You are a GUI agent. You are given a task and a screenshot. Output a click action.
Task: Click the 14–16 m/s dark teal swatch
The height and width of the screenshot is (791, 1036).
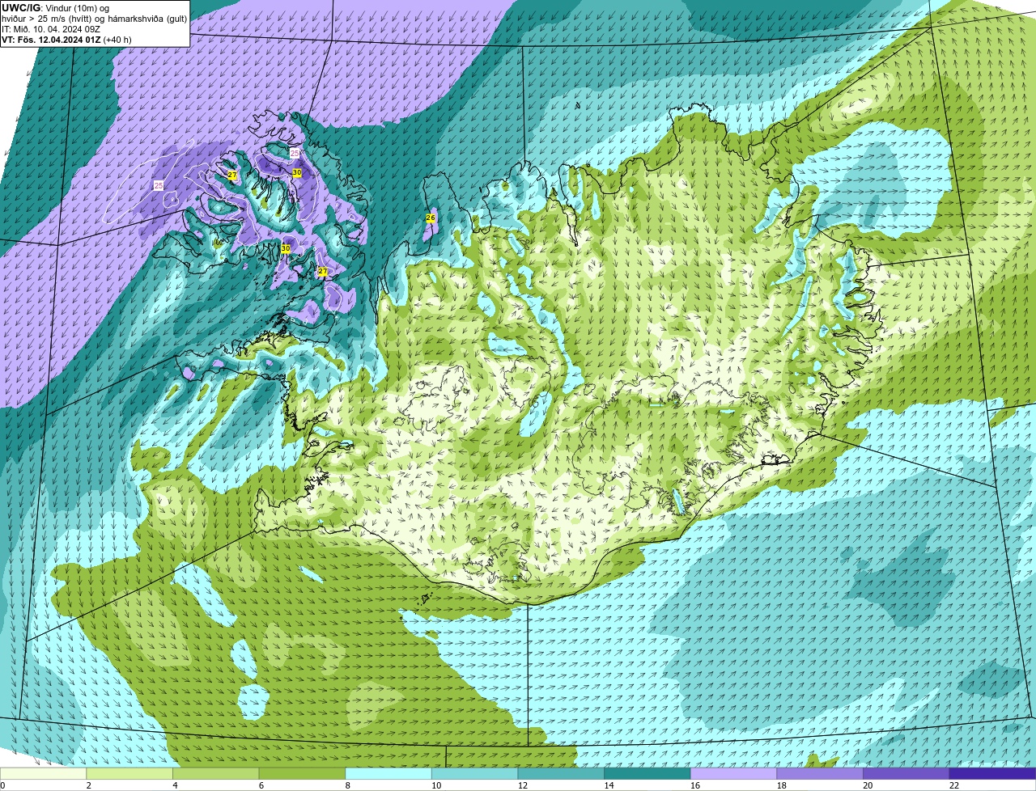click(647, 773)
